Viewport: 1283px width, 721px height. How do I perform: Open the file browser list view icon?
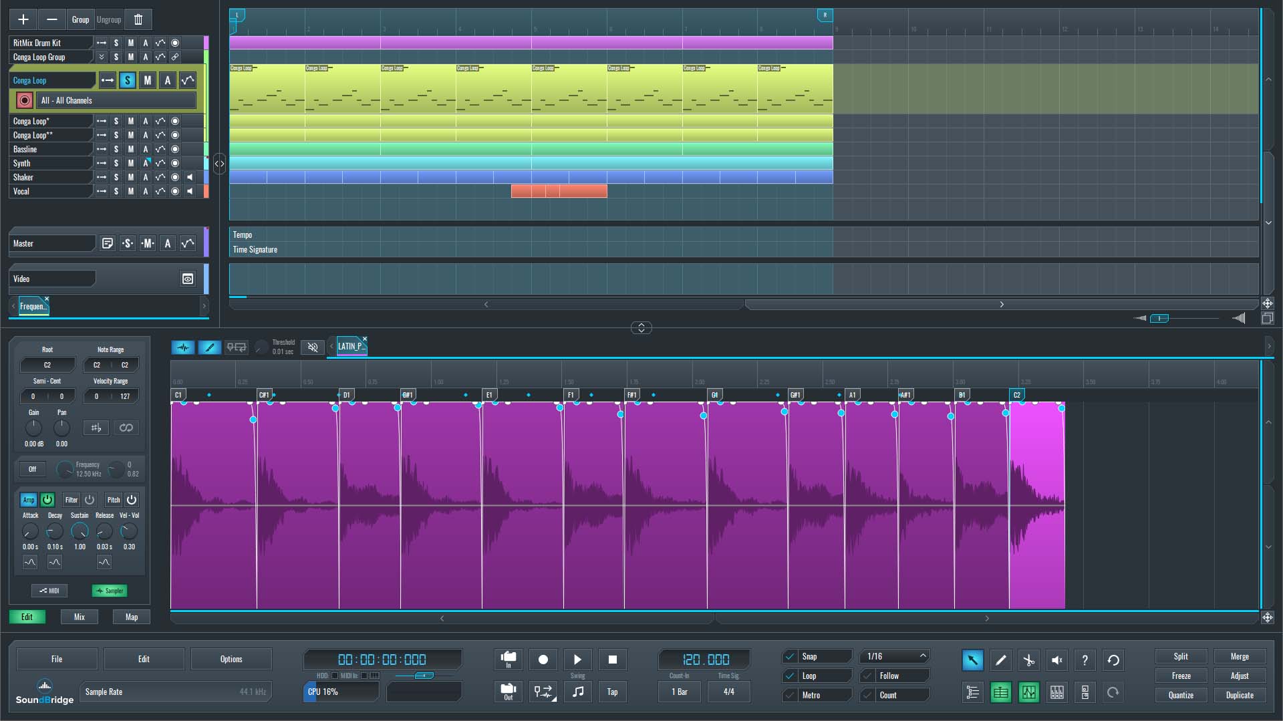(972, 692)
